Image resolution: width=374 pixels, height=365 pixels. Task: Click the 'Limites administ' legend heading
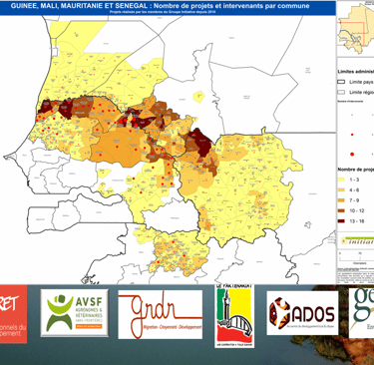(x=356, y=72)
